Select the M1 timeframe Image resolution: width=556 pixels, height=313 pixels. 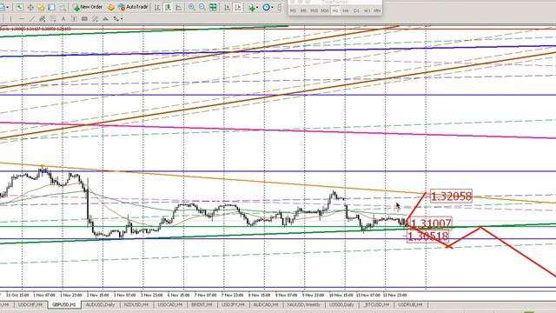point(293,10)
